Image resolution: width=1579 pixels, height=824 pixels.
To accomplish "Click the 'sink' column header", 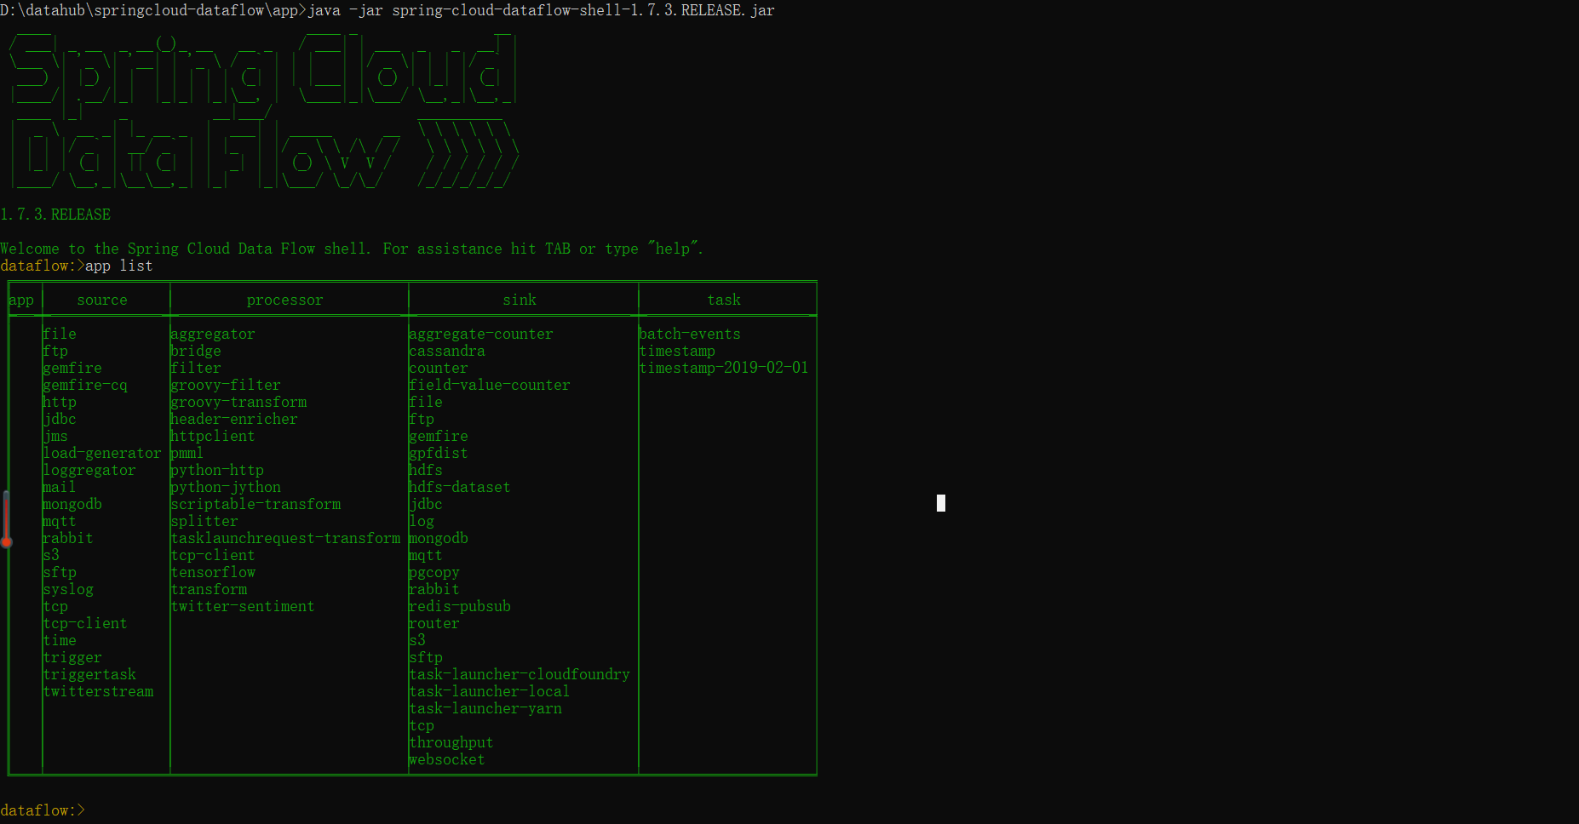I will click(x=520, y=300).
